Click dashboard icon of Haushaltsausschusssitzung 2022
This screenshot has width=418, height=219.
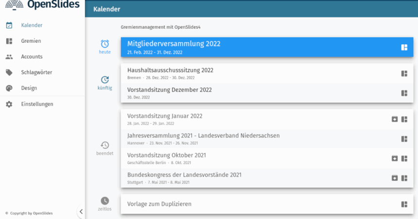tap(404, 73)
